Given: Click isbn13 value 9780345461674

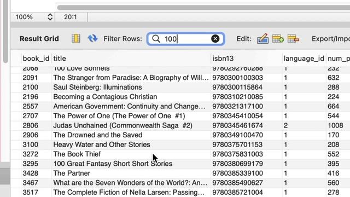Looking at the screenshot, I should point(237,125).
